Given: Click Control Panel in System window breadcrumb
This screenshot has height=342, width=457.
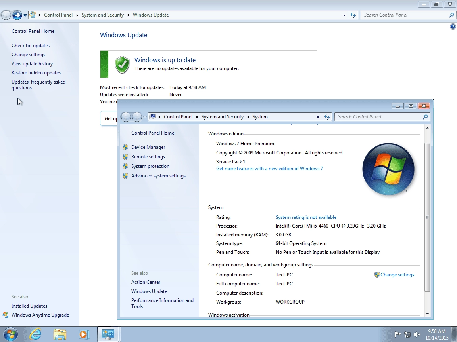Looking at the screenshot, I should (178, 117).
